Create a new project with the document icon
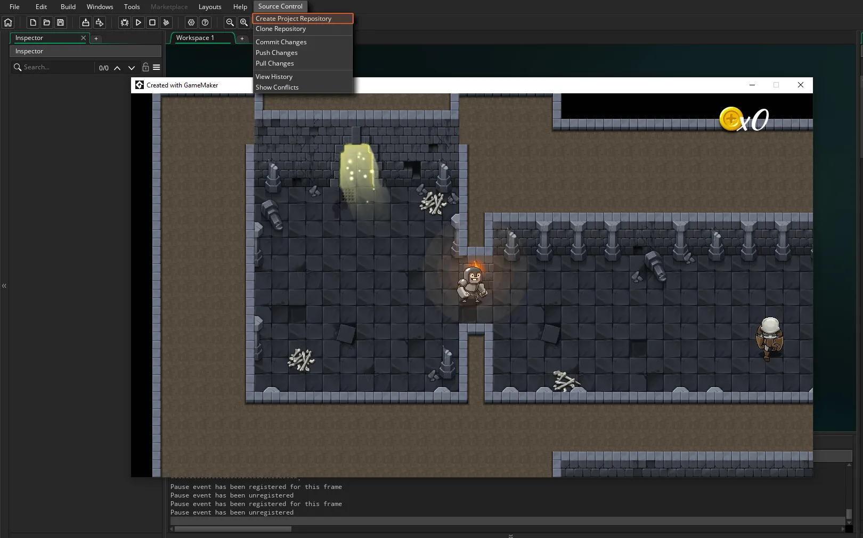Viewport: 863px width, 538px height. click(32, 22)
